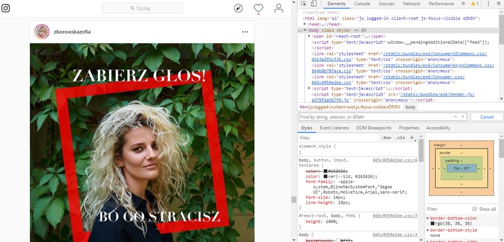The image size is (504, 242).
Task: Expand border-bottom-color computed property
Action: 428,219
